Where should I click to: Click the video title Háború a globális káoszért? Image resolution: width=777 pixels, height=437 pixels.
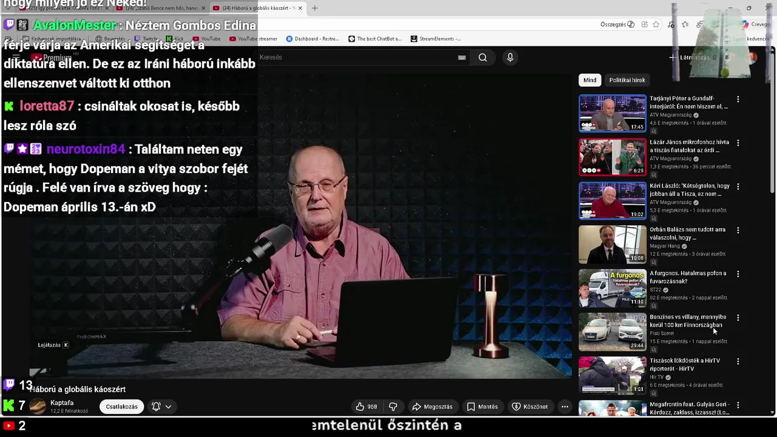click(77, 390)
